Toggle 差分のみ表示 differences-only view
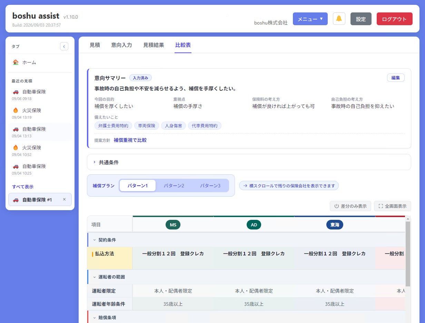This screenshot has height=323, width=425. (350, 206)
